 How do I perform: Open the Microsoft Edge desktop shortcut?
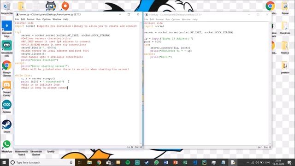7,28
